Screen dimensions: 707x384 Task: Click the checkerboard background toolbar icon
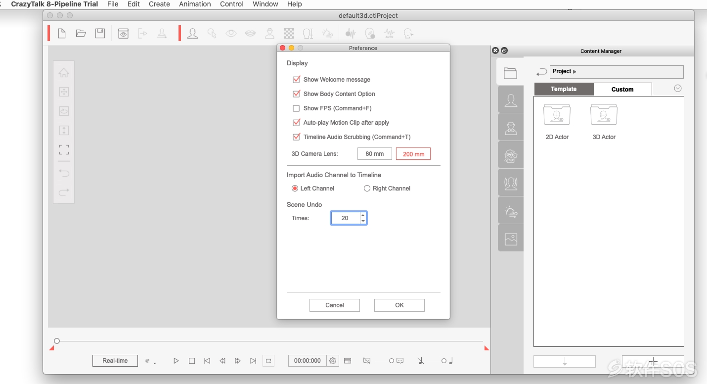tap(289, 33)
